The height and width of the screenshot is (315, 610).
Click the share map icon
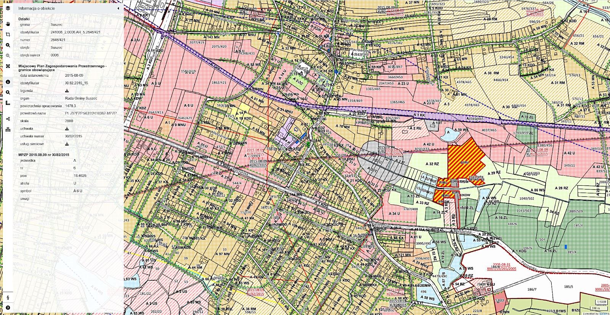coord(8,119)
